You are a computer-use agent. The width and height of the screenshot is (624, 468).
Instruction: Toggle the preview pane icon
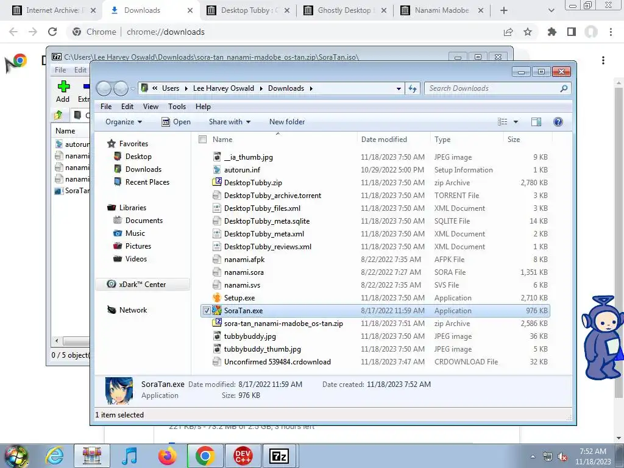[536, 122]
